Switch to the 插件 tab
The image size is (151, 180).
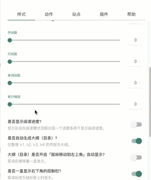(104, 14)
